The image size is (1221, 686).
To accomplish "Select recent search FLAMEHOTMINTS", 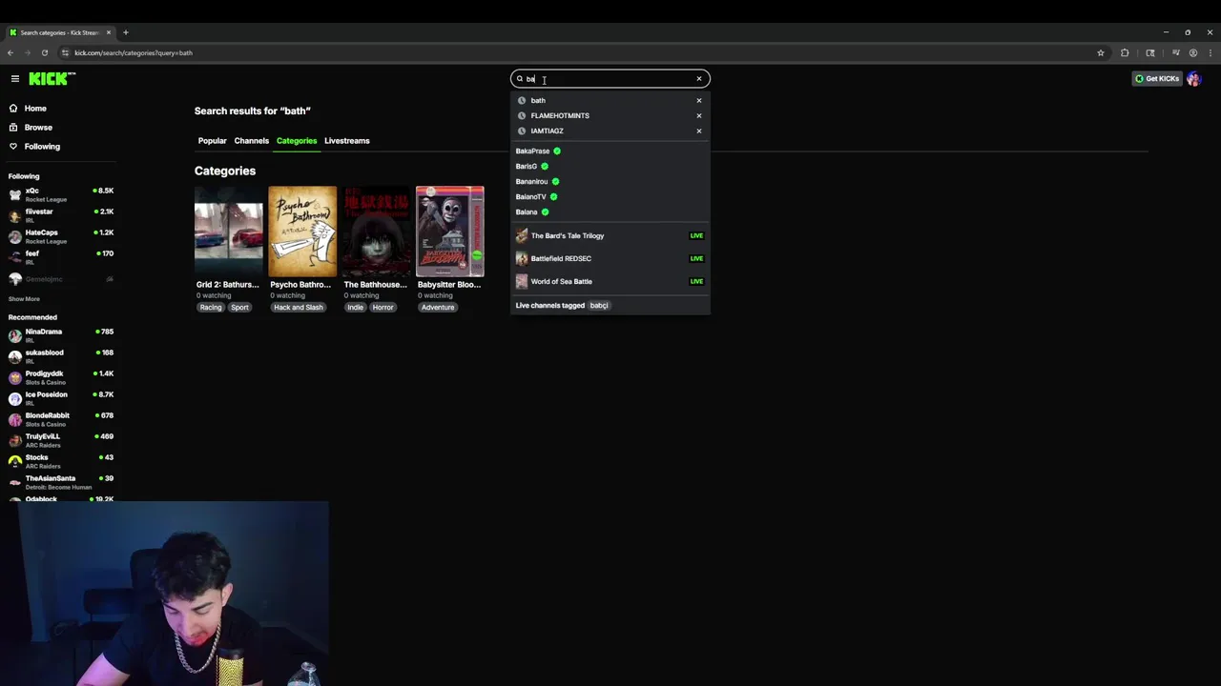I will 610,115.
